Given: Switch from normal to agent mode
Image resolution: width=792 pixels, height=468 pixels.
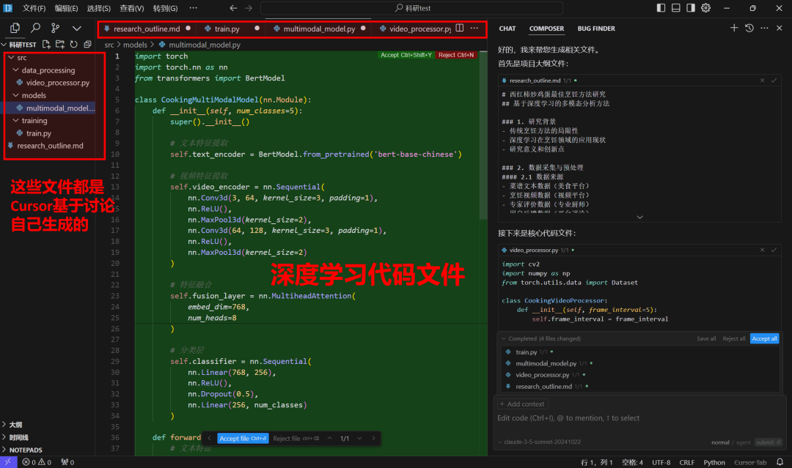Looking at the screenshot, I should point(742,442).
